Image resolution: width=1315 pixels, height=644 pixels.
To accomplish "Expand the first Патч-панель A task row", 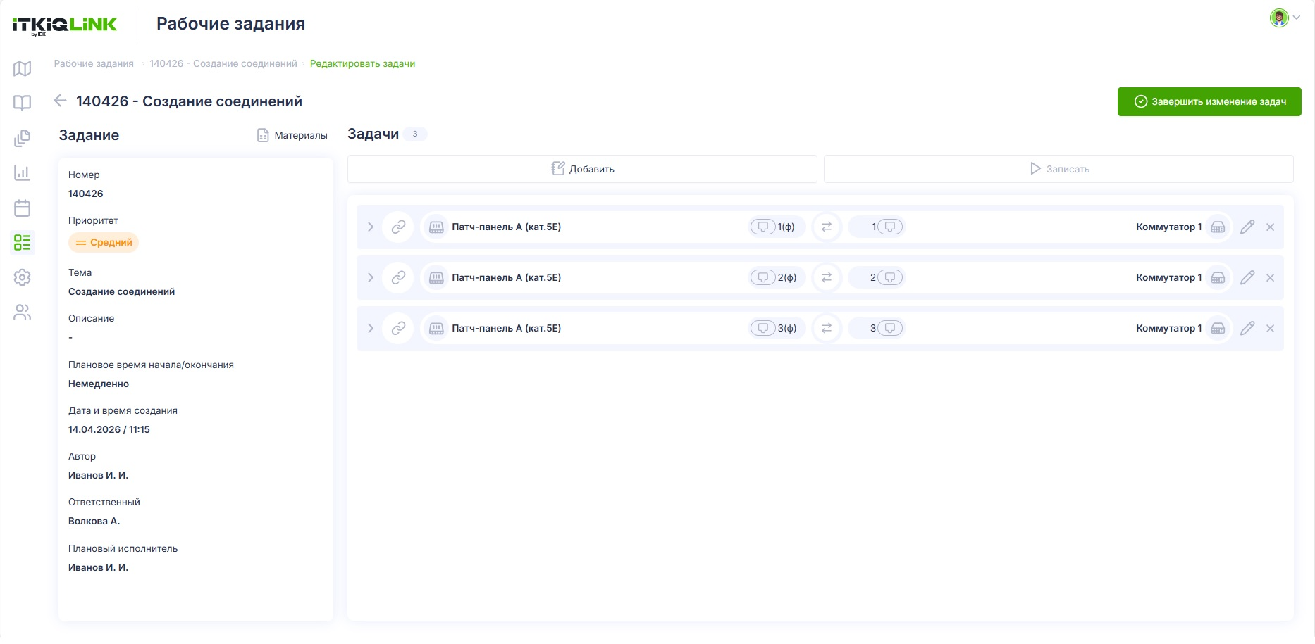I will (x=371, y=227).
